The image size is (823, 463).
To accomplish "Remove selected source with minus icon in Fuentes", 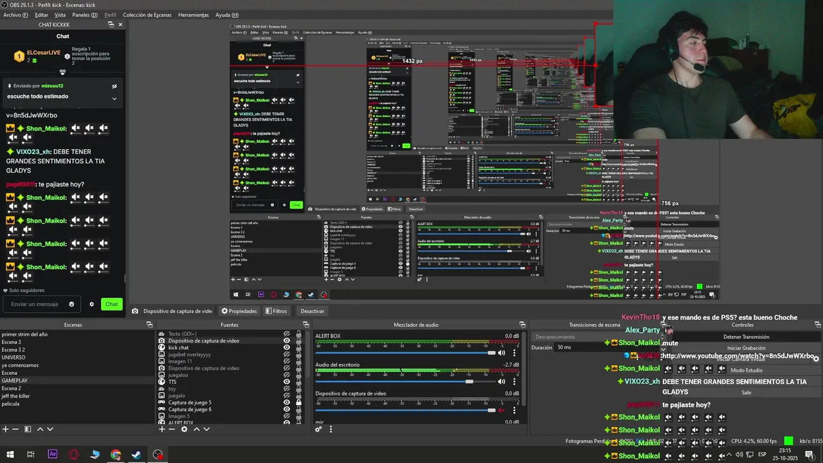I will (x=172, y=429).
